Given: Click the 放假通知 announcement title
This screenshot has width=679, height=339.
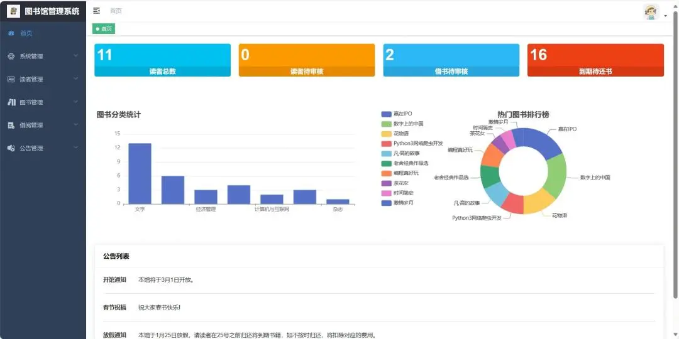Looking at the screenshot, I should [114, 335].
